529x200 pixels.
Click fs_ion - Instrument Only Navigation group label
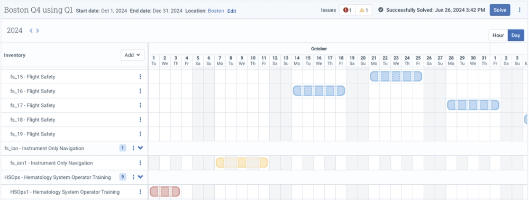(44, 148)
